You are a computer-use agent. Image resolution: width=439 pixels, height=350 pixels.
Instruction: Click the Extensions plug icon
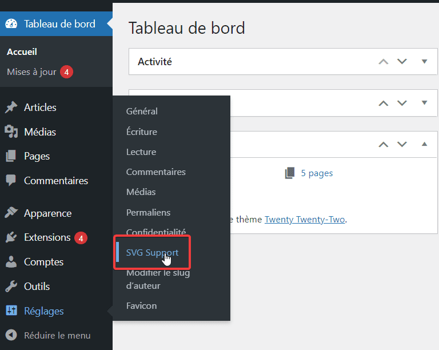pyautogui.click(x=11, y=237)
